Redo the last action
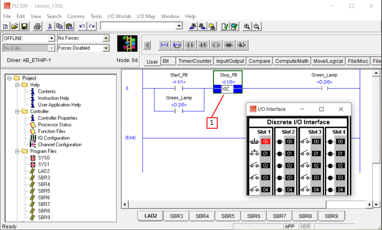 pyautogui.click(x=92, y=26)
